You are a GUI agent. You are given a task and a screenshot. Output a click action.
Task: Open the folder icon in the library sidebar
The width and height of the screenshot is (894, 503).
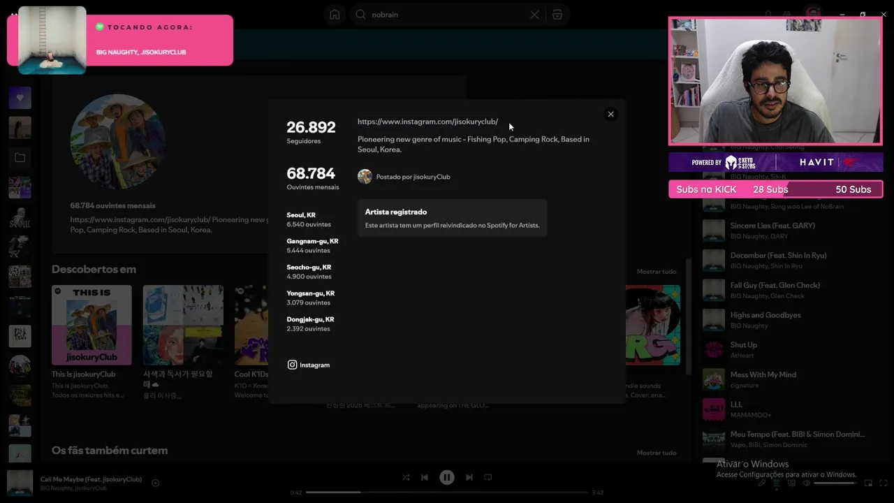point(20,158)
